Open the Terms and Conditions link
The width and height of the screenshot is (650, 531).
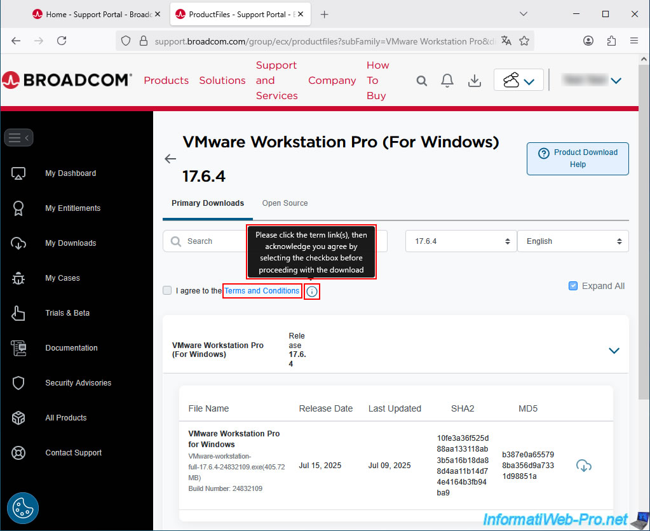pyautogui.click(x=262, y=291)
